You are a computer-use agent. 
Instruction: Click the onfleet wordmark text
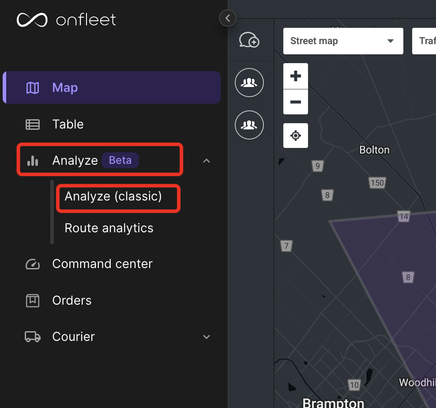(86, 20)
